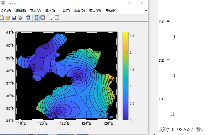Open the 编辑(E) menu

coord(21,11)
